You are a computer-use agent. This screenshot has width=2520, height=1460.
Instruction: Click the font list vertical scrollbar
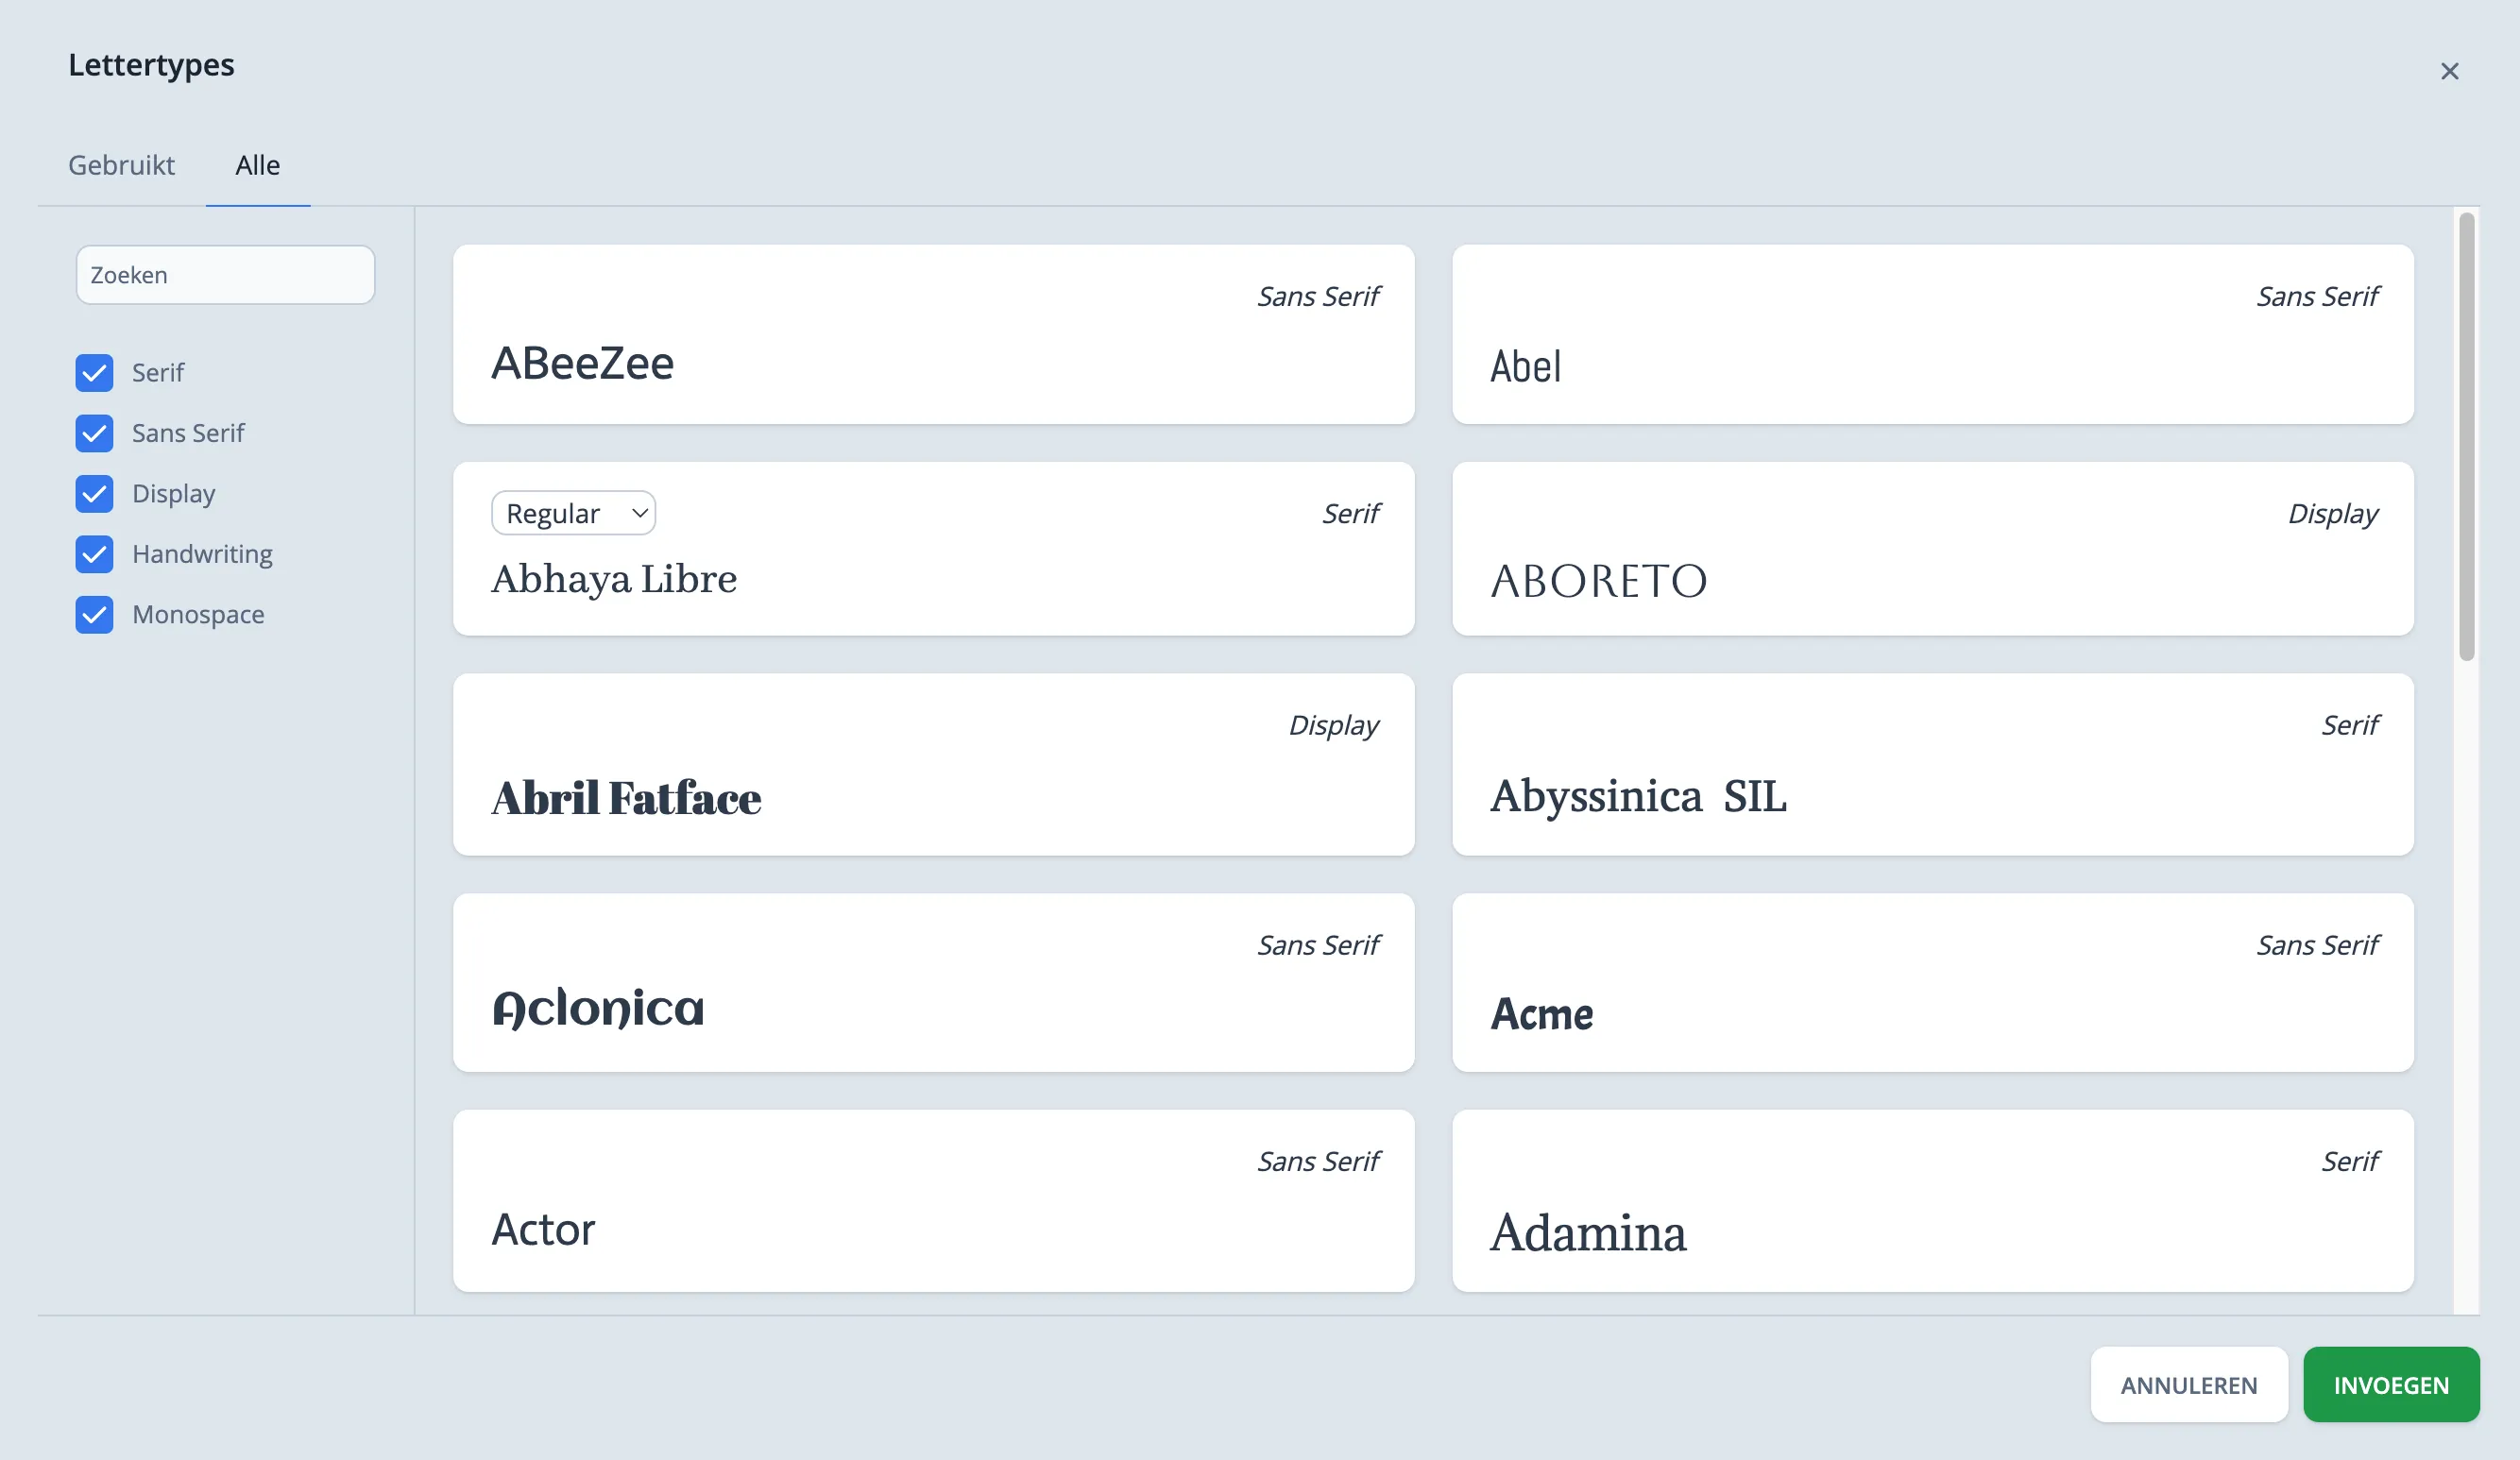click(x=2466, y=436)
